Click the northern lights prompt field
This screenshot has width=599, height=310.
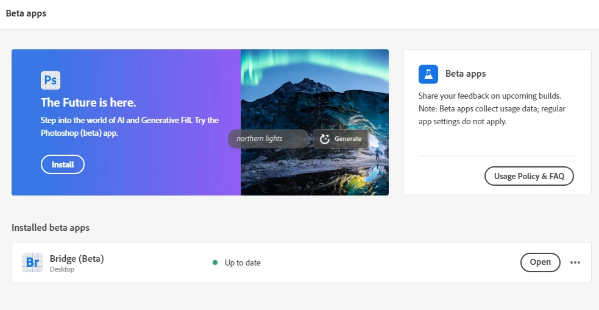click(x=269, y=139)
